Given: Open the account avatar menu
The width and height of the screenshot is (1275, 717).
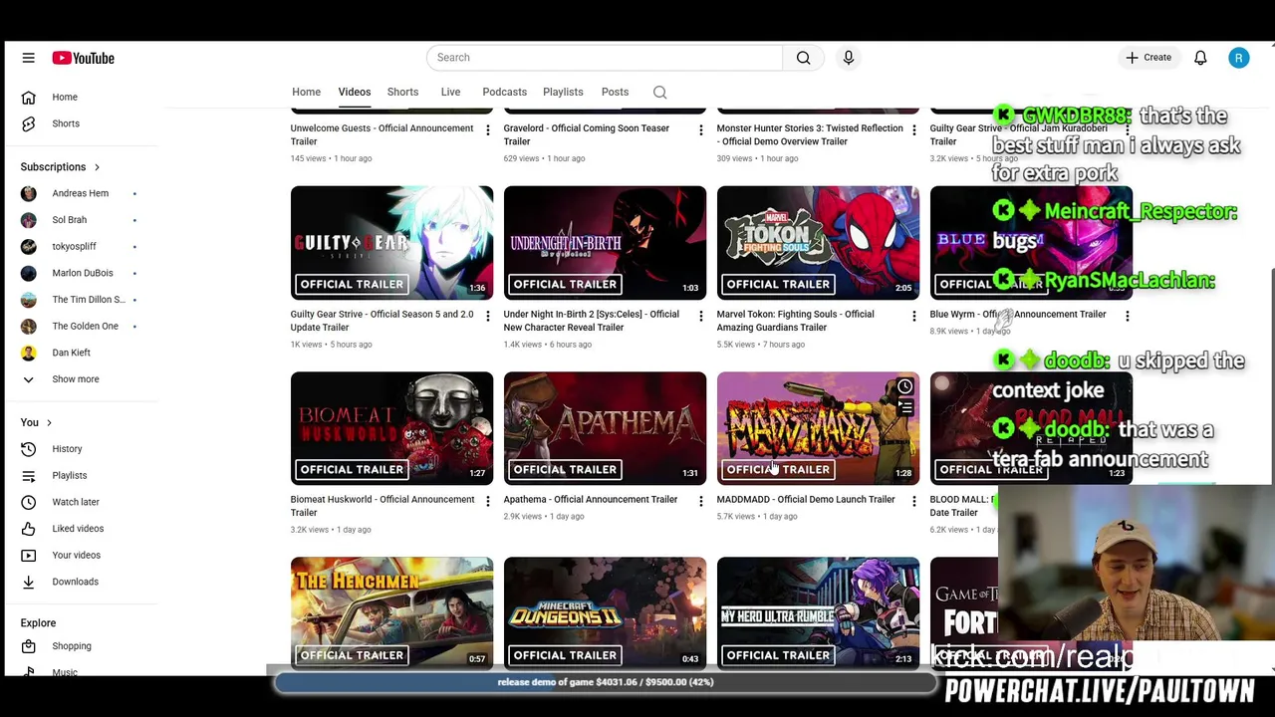Looking at the screenshot, I should 1238,58.
